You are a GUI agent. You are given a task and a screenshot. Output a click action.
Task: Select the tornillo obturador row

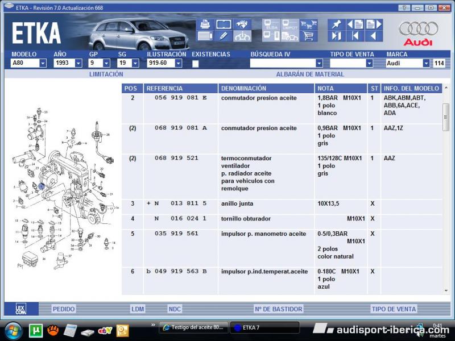coord(282,222)
